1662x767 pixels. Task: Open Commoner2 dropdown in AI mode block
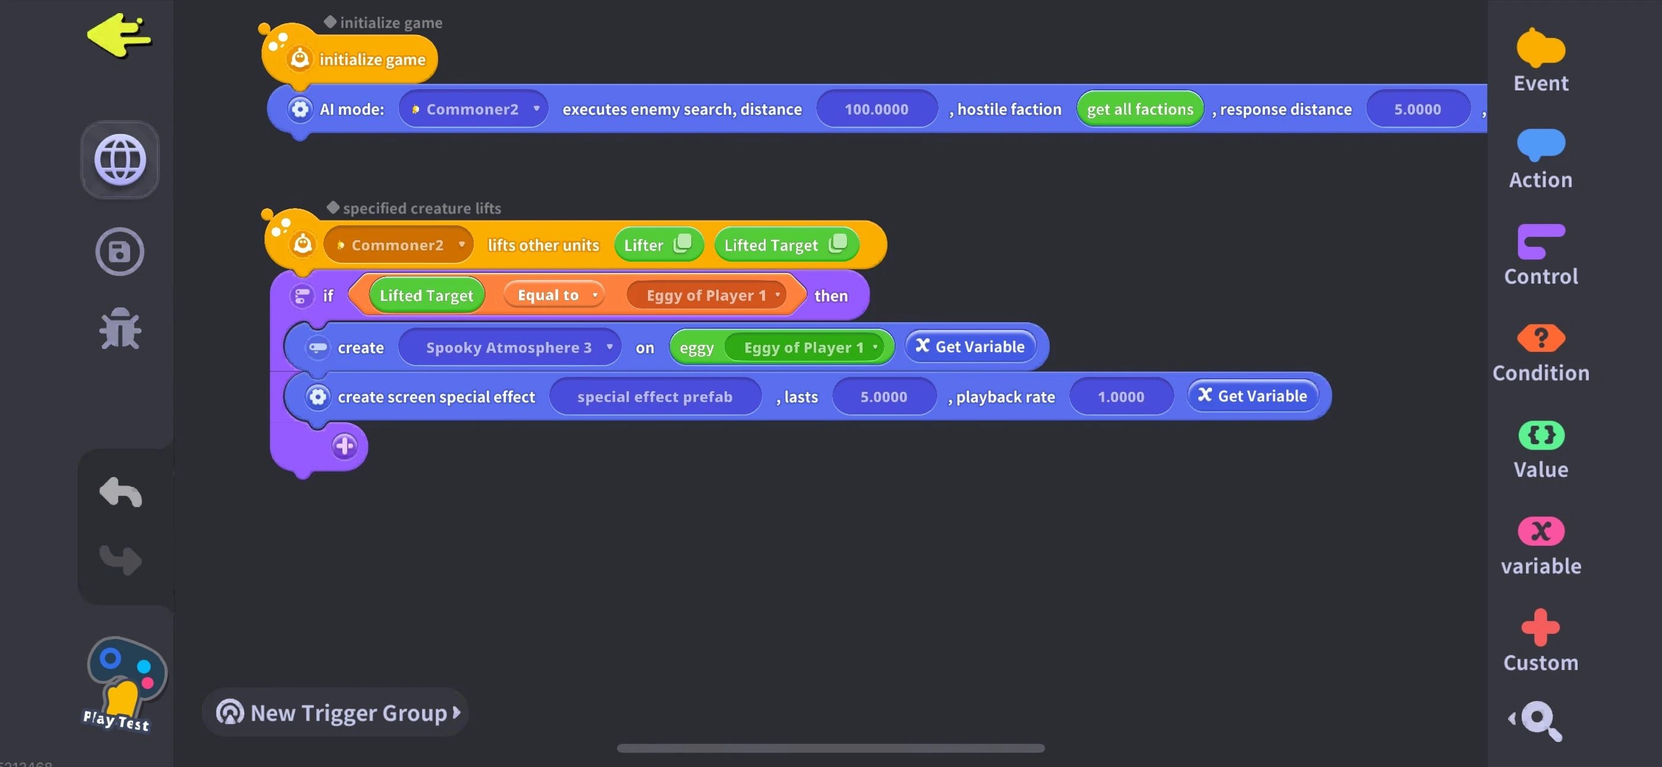pos(473,109)
